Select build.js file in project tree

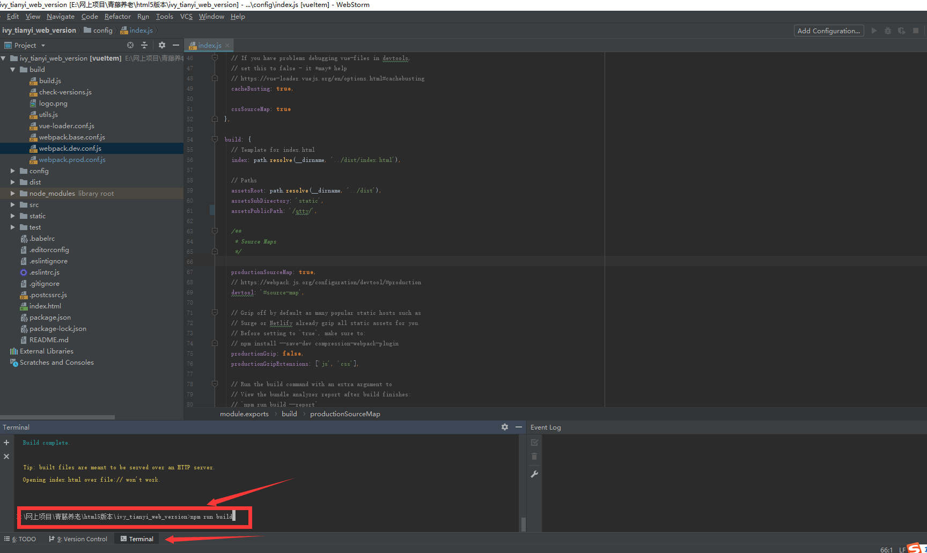coord(50,81)
